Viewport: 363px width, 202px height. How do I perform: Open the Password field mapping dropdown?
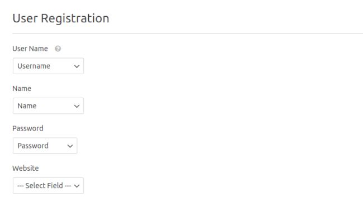45,146
